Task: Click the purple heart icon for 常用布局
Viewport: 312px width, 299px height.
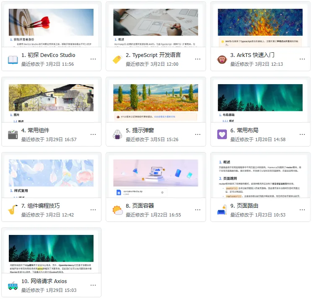Action: click(222, 134)
